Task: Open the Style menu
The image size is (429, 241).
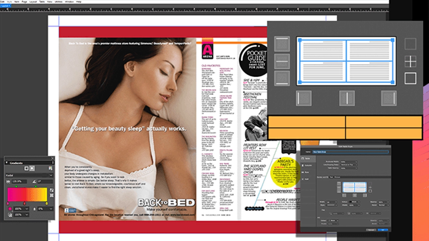Action: (10, 2)
